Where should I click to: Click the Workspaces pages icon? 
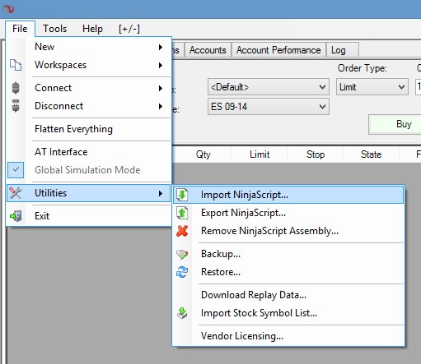(16, 65)
